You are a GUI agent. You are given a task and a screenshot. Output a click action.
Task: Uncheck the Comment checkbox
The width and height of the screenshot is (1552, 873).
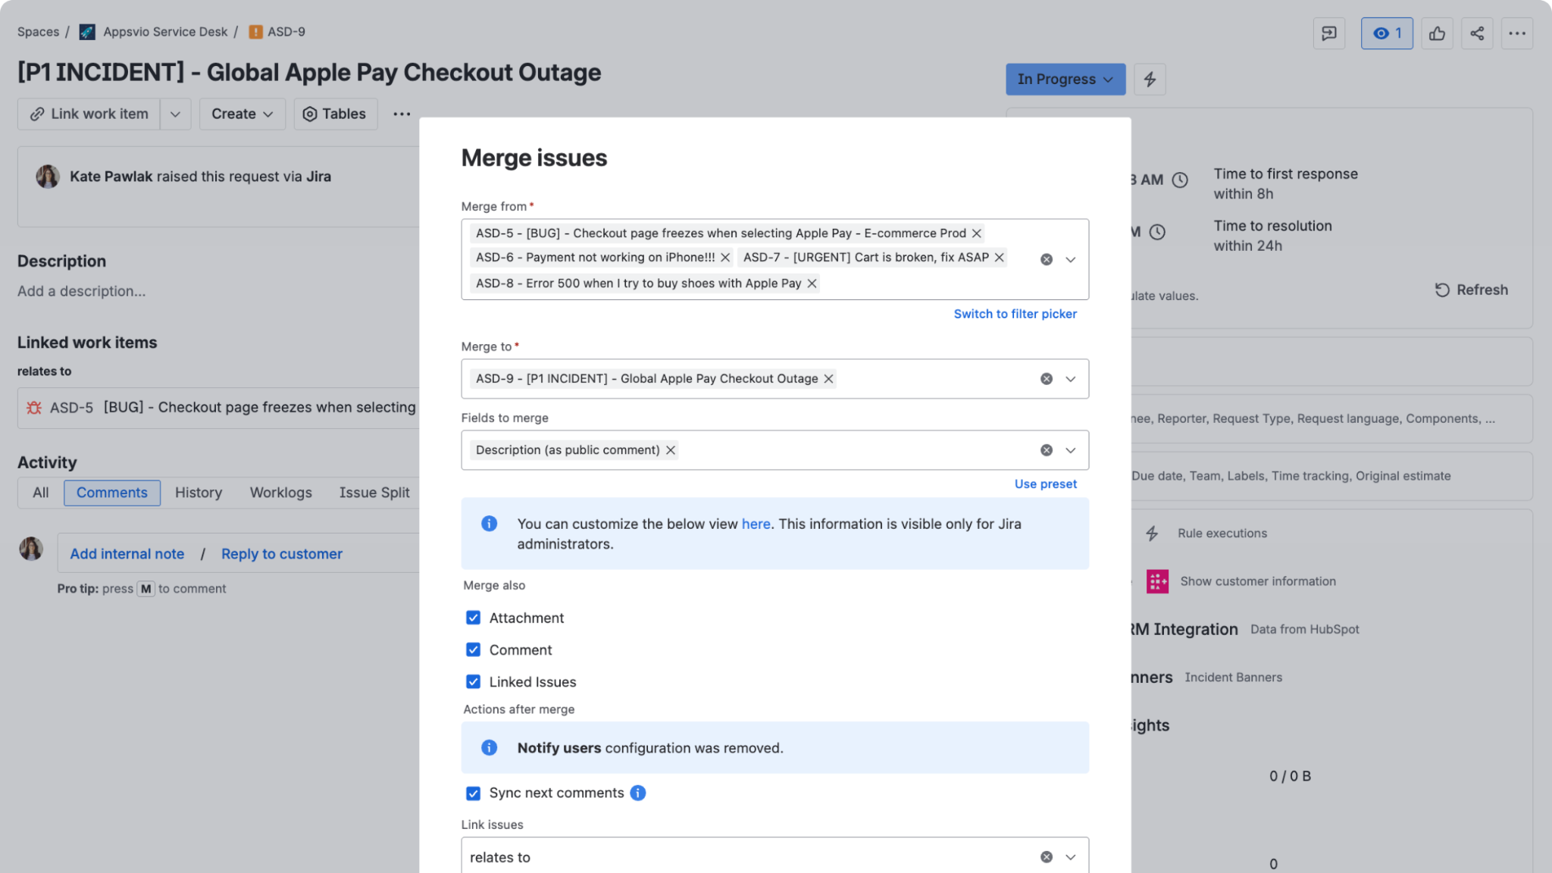tap(473, 649)
